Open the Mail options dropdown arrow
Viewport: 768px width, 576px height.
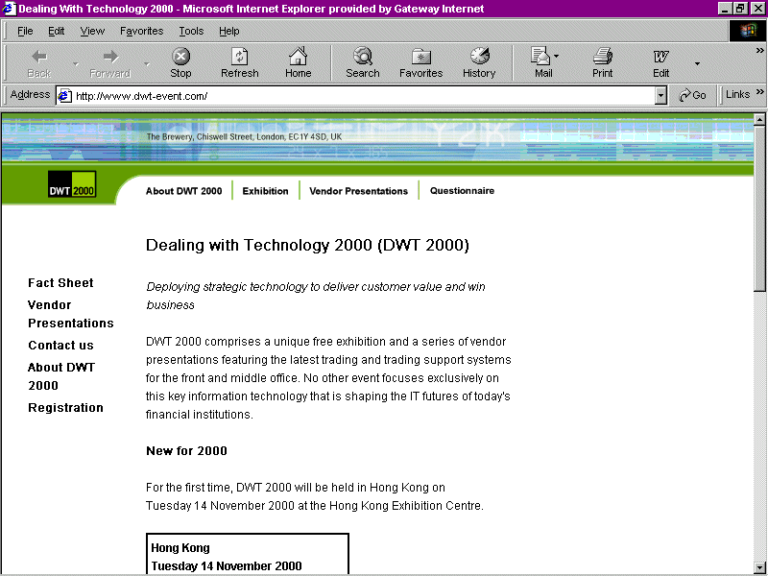point(556,57)
